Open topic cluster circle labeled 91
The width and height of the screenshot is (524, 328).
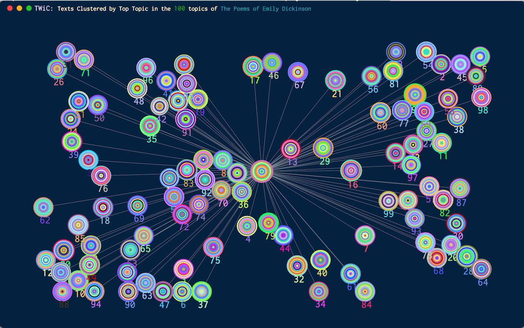coord(186,119)
